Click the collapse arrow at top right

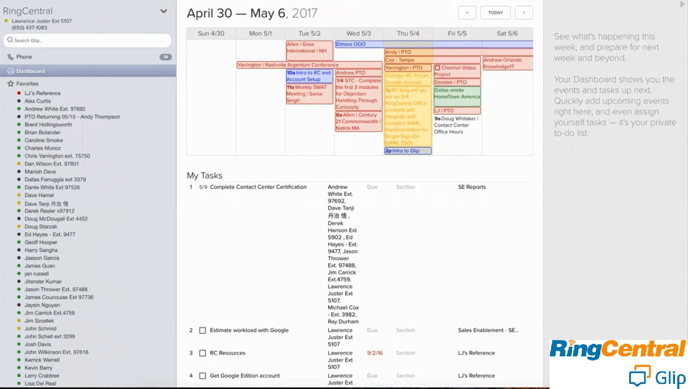[x=682, y=5]
